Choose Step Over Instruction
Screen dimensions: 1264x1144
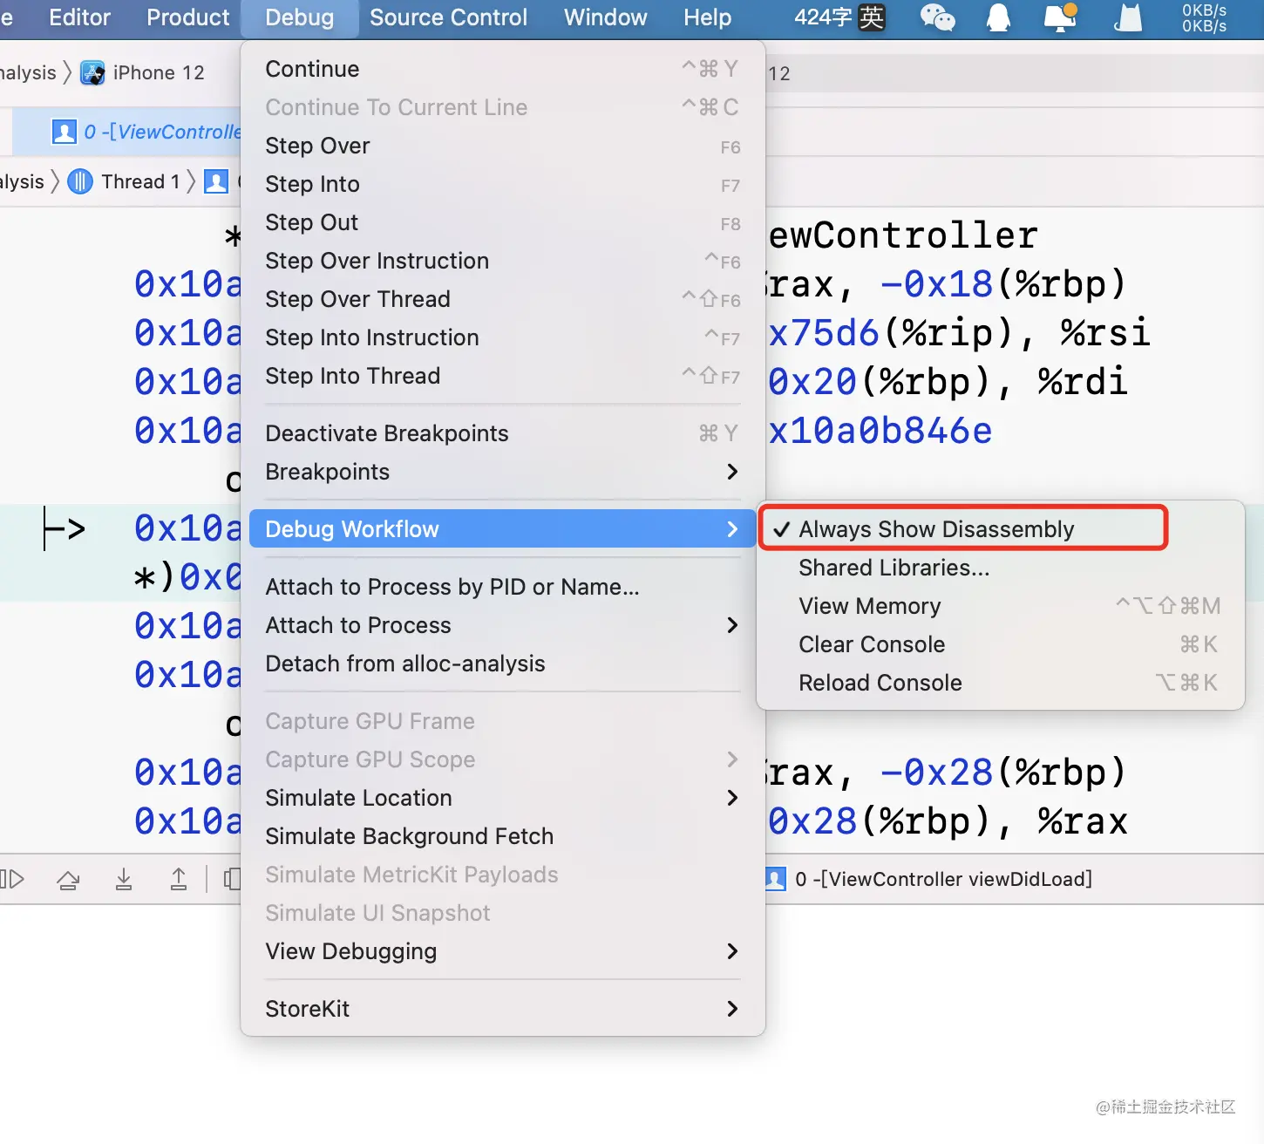click(502, 261)
